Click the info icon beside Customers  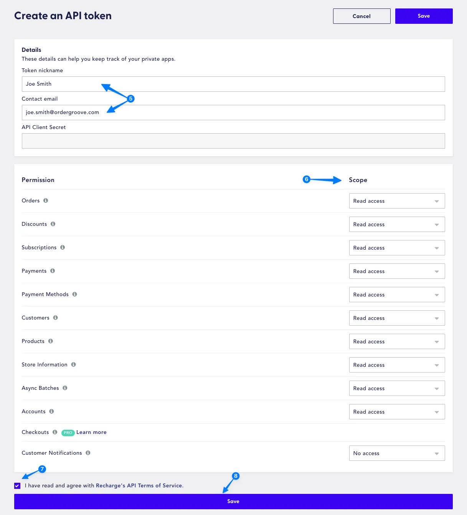coord(56,318)
